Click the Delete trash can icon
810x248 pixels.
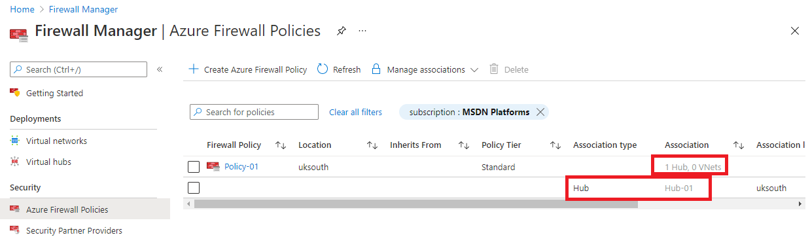click(494, 69)
